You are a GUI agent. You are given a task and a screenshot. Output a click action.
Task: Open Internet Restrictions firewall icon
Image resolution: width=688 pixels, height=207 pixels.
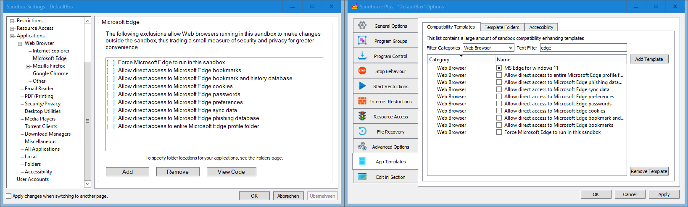click(x=362, y=101)
